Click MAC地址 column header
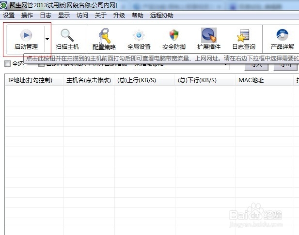This screenshot has height=235, width=299. 265,80
